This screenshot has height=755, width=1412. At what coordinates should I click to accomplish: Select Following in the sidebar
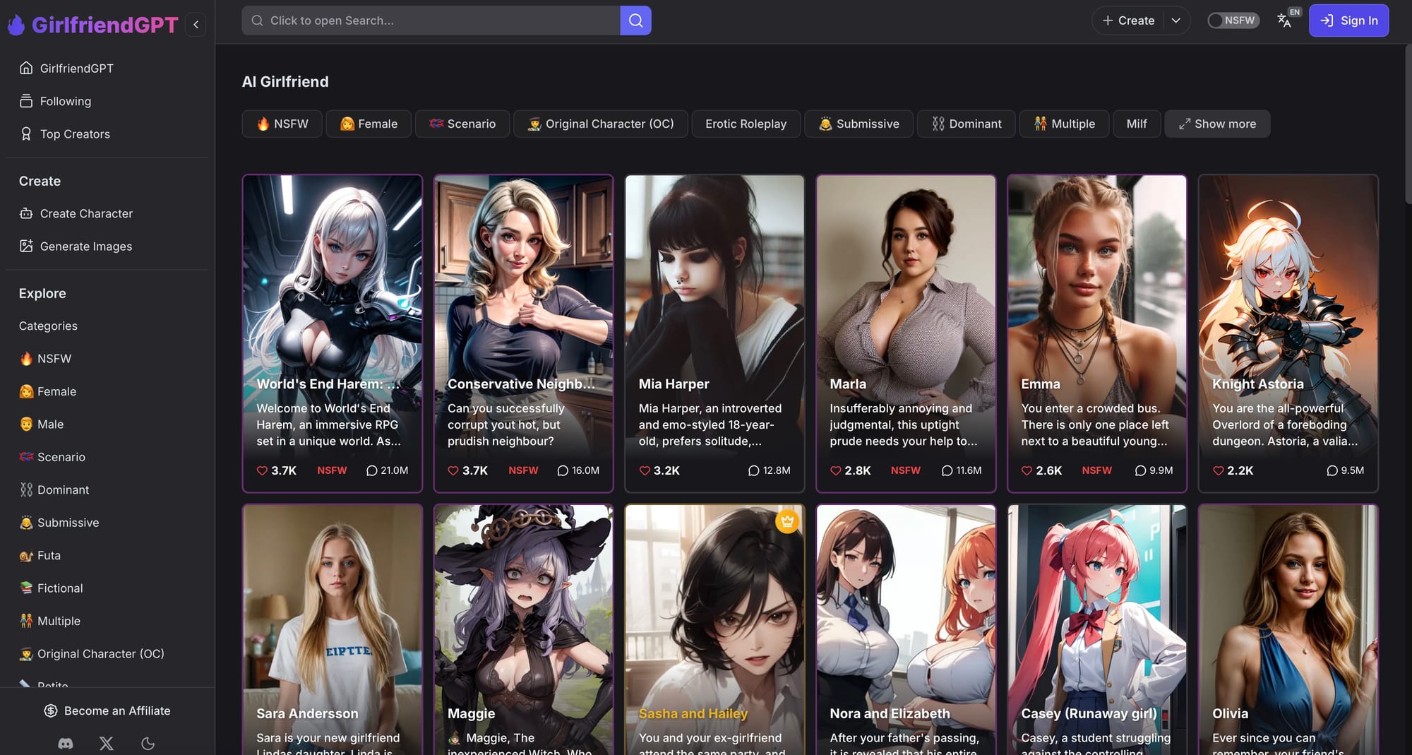[65, 101]
